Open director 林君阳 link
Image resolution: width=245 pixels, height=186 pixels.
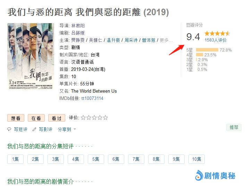click(x=78, y=26)
